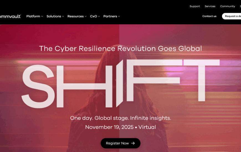Click the large SHIFT event logo
Image resolution: width=241 pixels, height=152 pixels.
pos(121,84)
